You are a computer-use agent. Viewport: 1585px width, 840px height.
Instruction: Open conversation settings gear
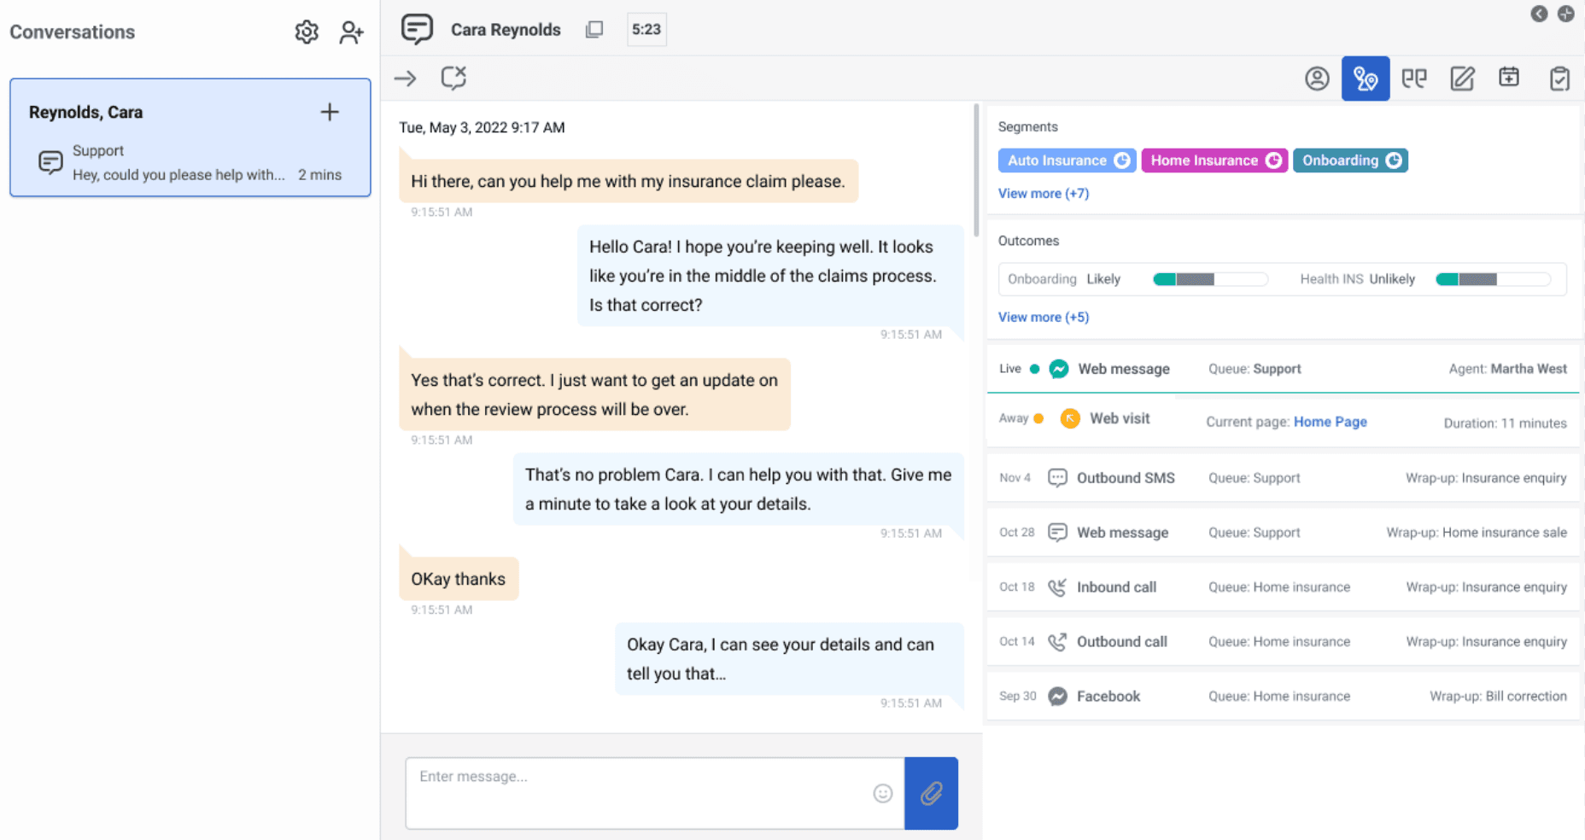point(306,32)
